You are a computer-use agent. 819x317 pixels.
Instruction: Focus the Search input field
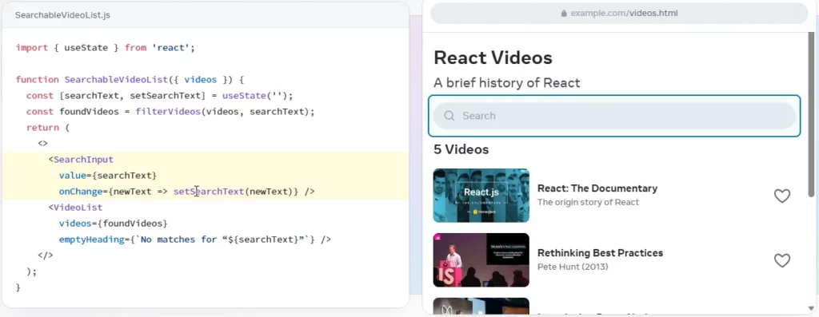pos(614,116)
